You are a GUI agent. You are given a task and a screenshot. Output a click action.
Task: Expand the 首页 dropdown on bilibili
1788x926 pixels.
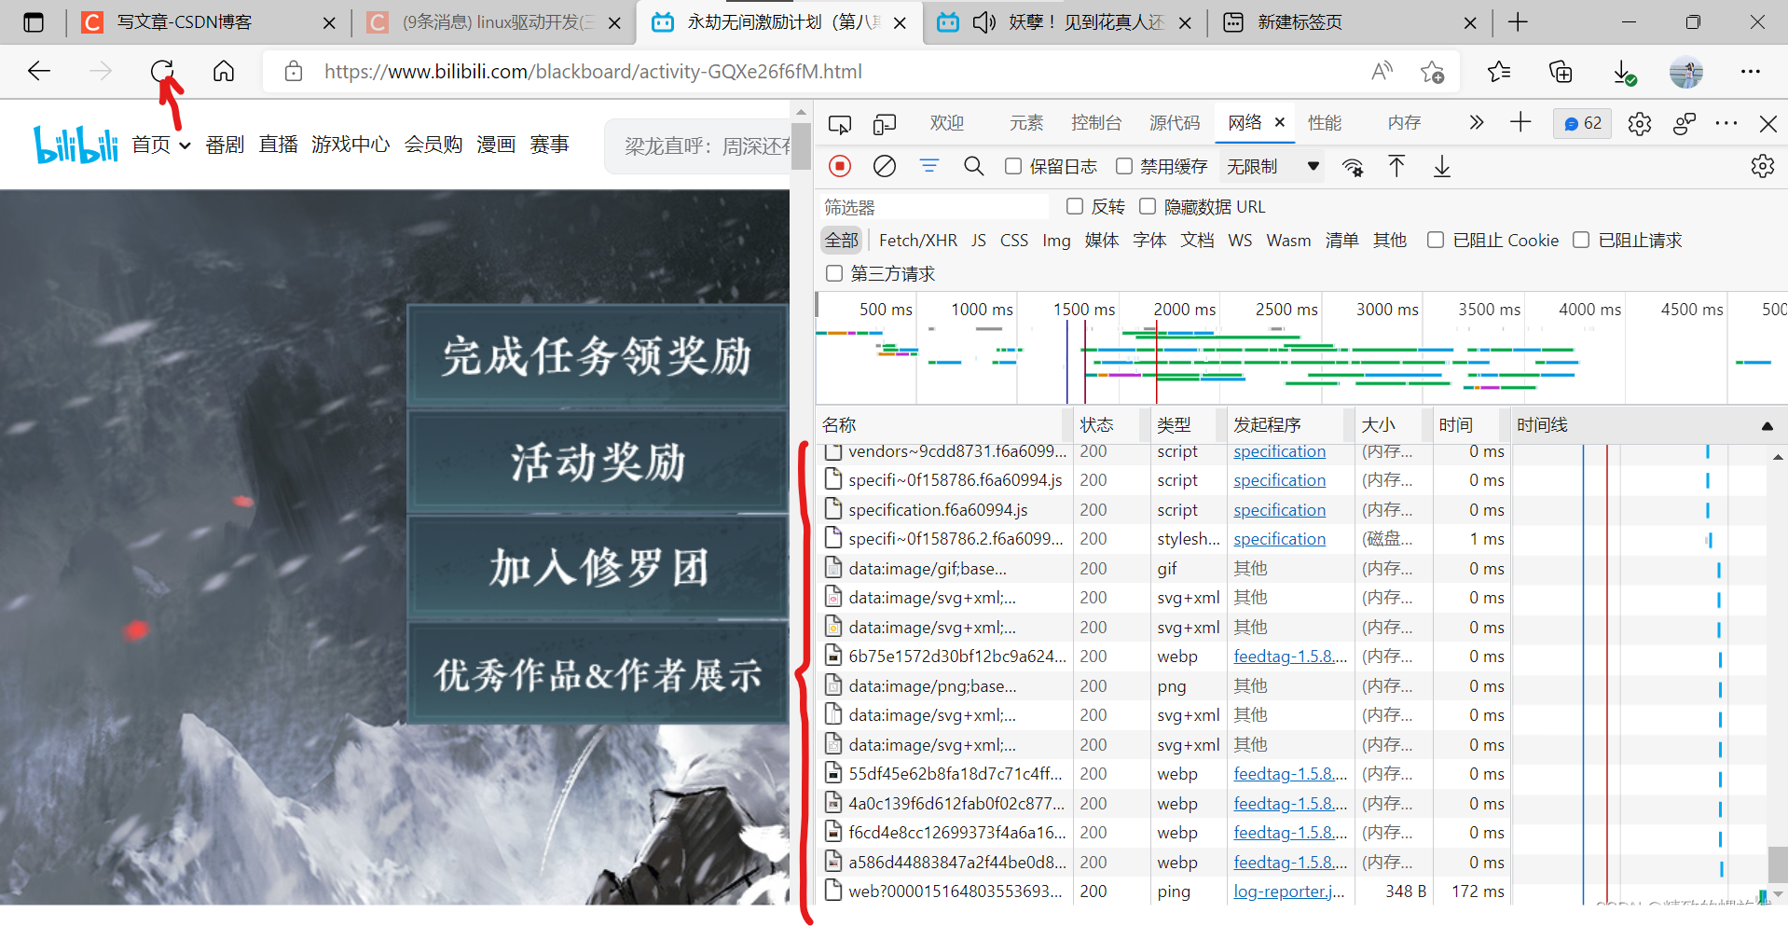pyautogui.click(x=185, y=145)
